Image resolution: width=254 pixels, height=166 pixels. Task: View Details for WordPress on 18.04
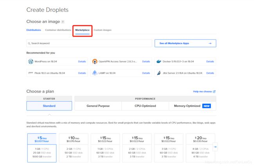pyautogui.click(x=82, y=61)
